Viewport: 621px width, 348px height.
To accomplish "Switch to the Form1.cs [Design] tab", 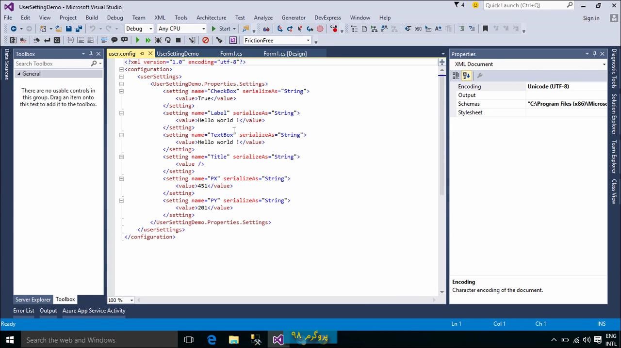I will coord(285,54).
